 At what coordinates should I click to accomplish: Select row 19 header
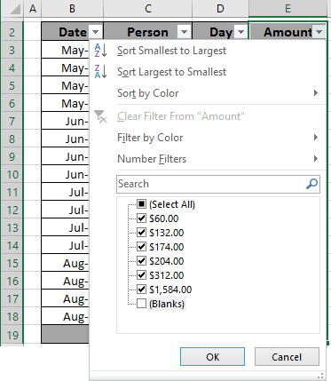12,335
